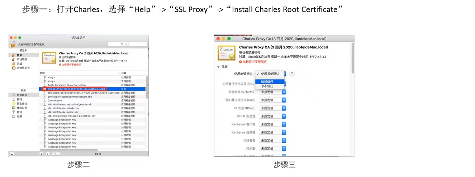This screenshot has height=177, width=475.
Task: Choose 始终信任 in the trust dropdown
Action: coord(270,82)
